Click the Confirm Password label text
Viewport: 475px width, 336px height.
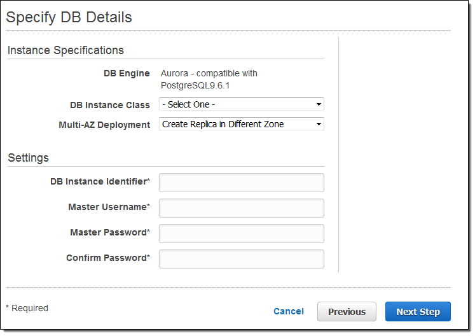(x=107, y=258)
